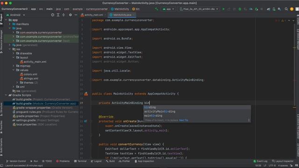Click the Expand All icon in Project panel
The height and width of the screenshot is (168, 299).
pos(58,15)
